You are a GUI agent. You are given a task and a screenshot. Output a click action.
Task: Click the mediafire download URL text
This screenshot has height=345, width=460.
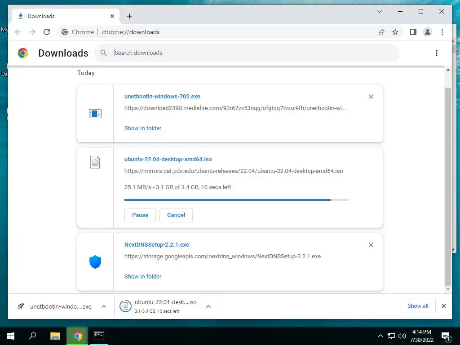click(235, 108)
